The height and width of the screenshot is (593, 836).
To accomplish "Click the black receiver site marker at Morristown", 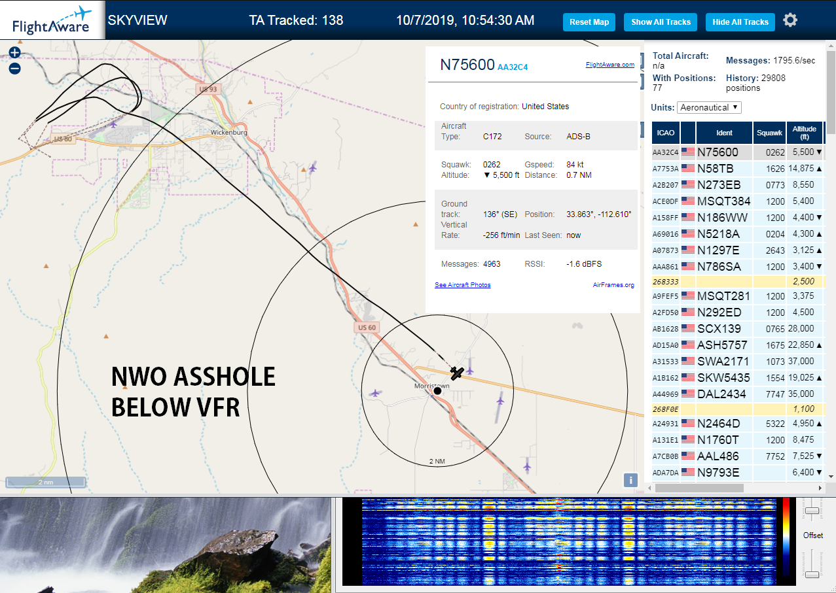I will pos(437,390).
